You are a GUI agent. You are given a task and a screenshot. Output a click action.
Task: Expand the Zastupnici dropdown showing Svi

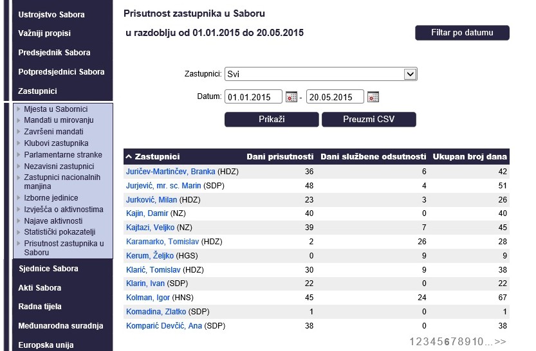tap(320, 74)
